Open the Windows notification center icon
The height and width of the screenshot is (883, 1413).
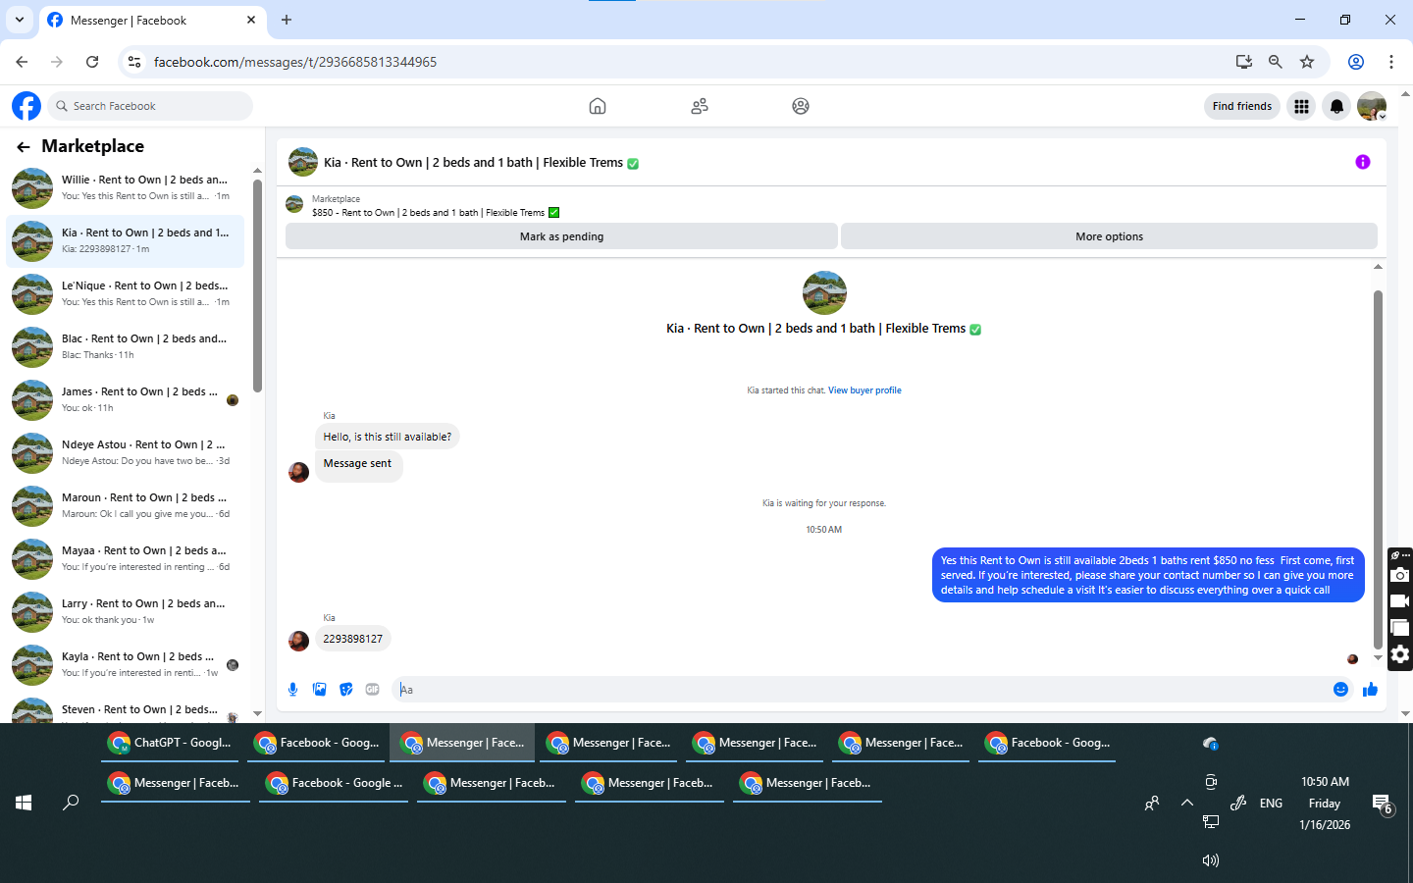(x=1382, y=805)
